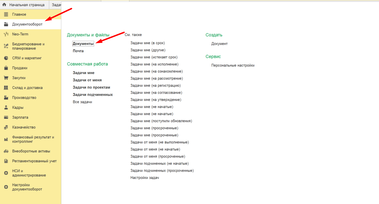Open Все задачи link
Viewport: 379px width, 204px height.
pyautogui.click(x=83, y=102)
